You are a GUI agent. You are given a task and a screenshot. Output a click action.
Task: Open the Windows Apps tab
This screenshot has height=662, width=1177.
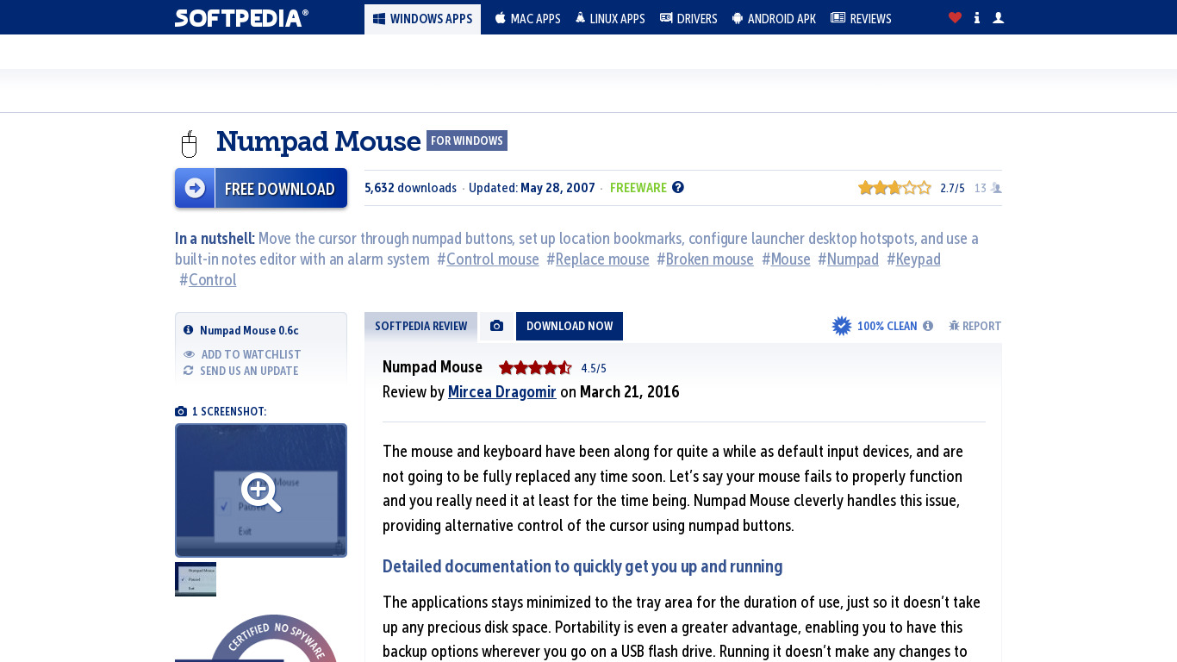[422, 19]
